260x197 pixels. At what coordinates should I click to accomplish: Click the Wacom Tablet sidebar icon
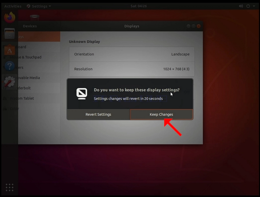[5, 98]
